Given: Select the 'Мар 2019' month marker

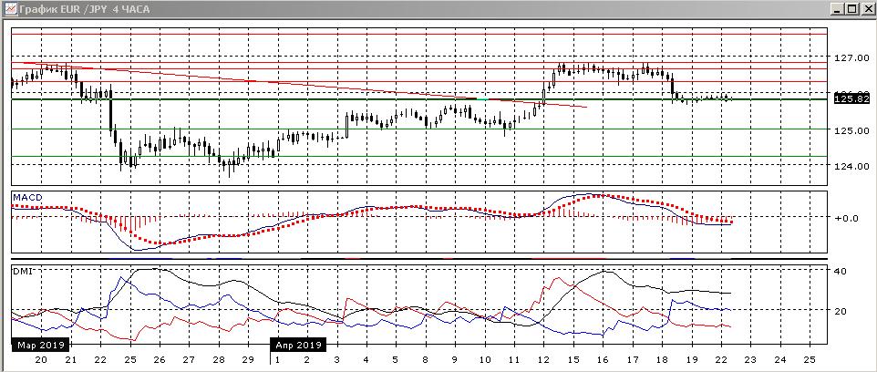Looking at the screenshot, I should [x=40, y=346].
